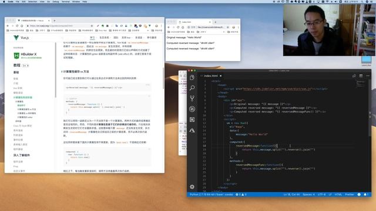Click errors and warnings count in status bar
This screenshot has width=376, height=211.
click(x=241, y=195)
